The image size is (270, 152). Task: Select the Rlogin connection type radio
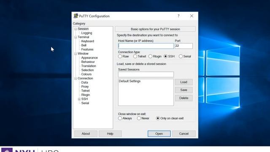click(150, 56)
